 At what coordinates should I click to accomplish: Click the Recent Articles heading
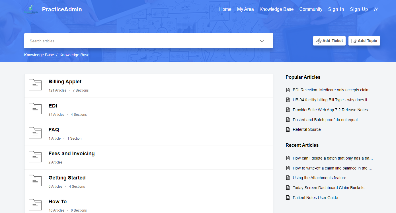[x=302, y=145]
